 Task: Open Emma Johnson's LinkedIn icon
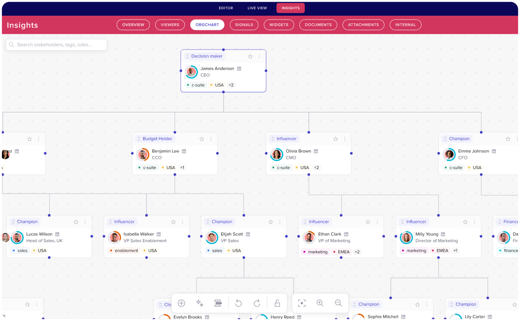point(494,151)
